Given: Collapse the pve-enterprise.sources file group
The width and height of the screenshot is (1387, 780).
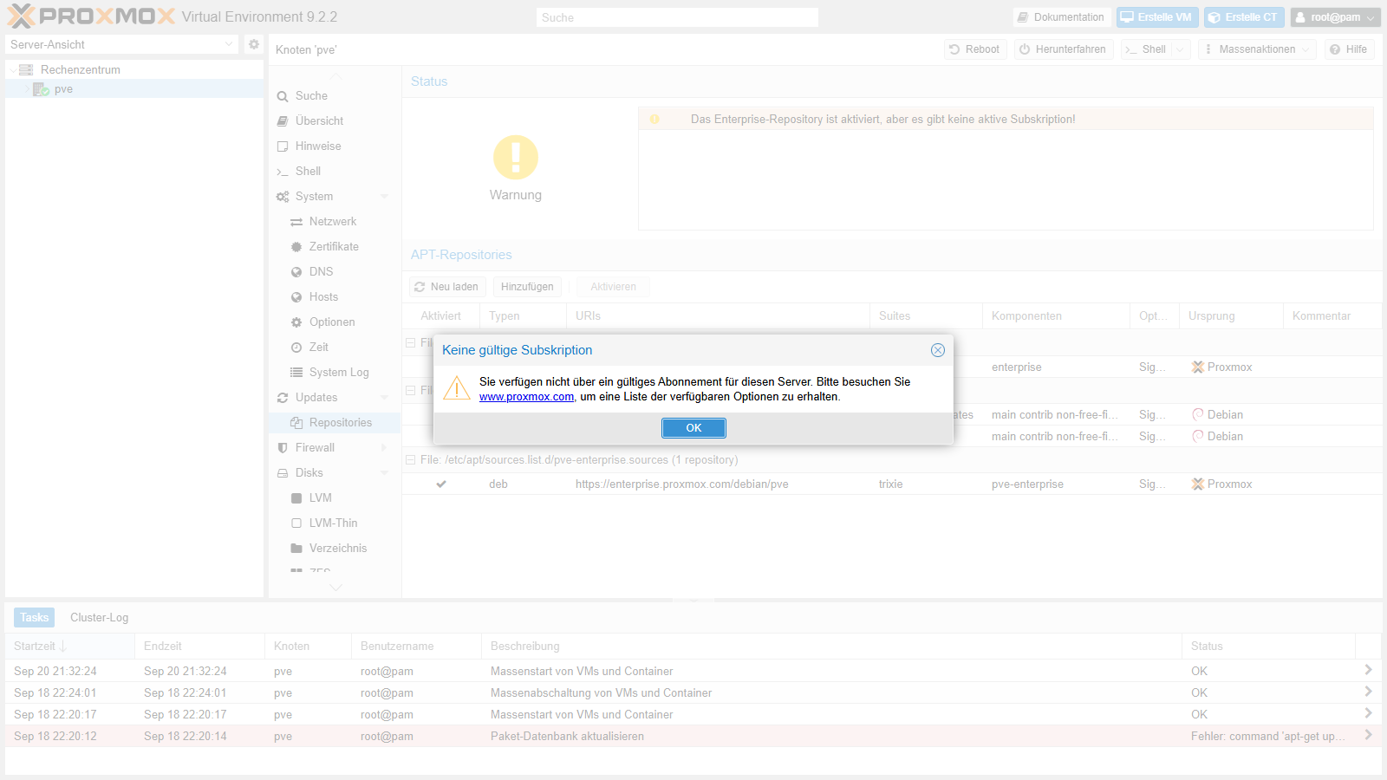Looking at the screenshot, I should [x=411, y=460].
